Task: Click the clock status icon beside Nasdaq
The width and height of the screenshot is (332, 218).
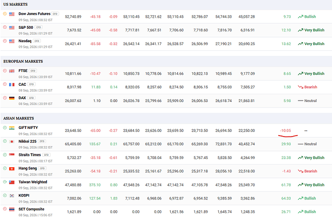Action: click(x=5, y=41)
